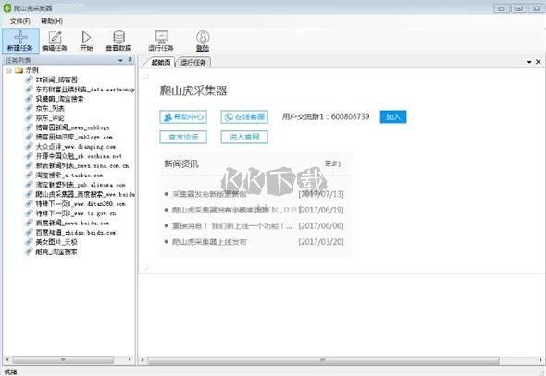This screenshot has width=546, height=376.
Task: Select task IT新闻_博客园
Action: pyautogui.click(x=56, y=80)
